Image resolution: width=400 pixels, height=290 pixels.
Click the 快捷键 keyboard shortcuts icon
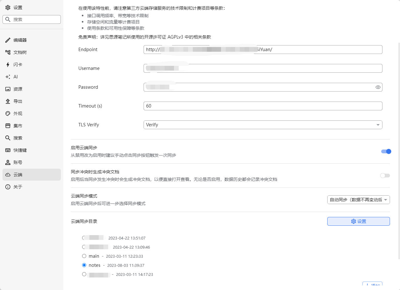click(8, 150)
